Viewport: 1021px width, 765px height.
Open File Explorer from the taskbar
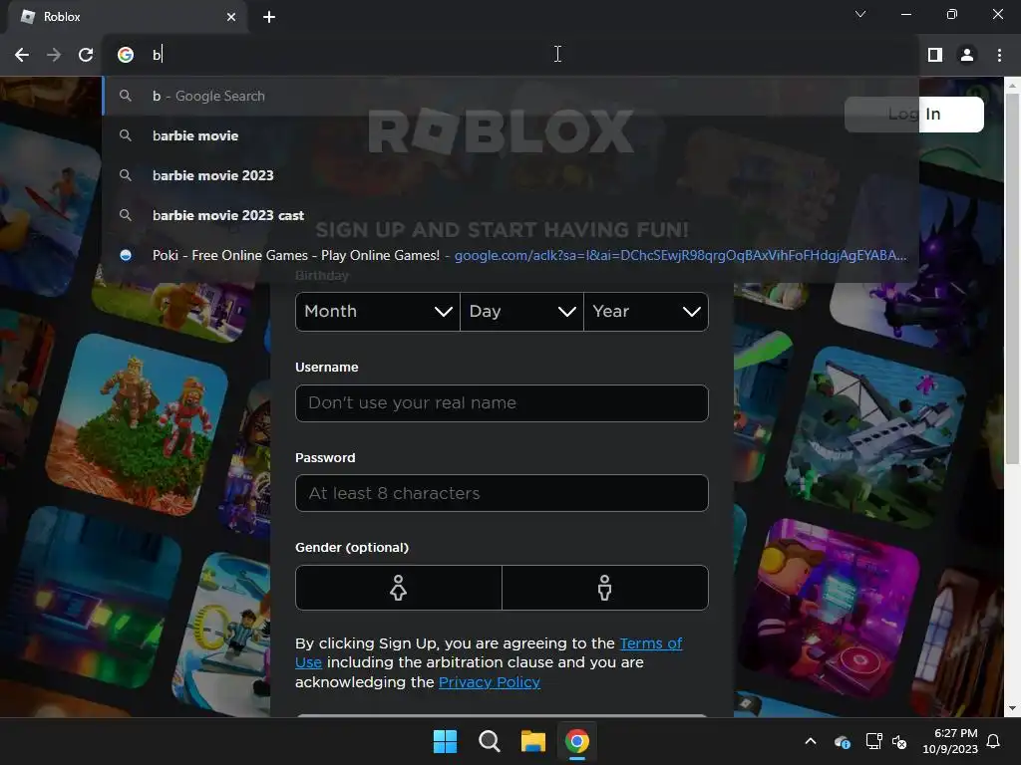(x=533, y=741)
